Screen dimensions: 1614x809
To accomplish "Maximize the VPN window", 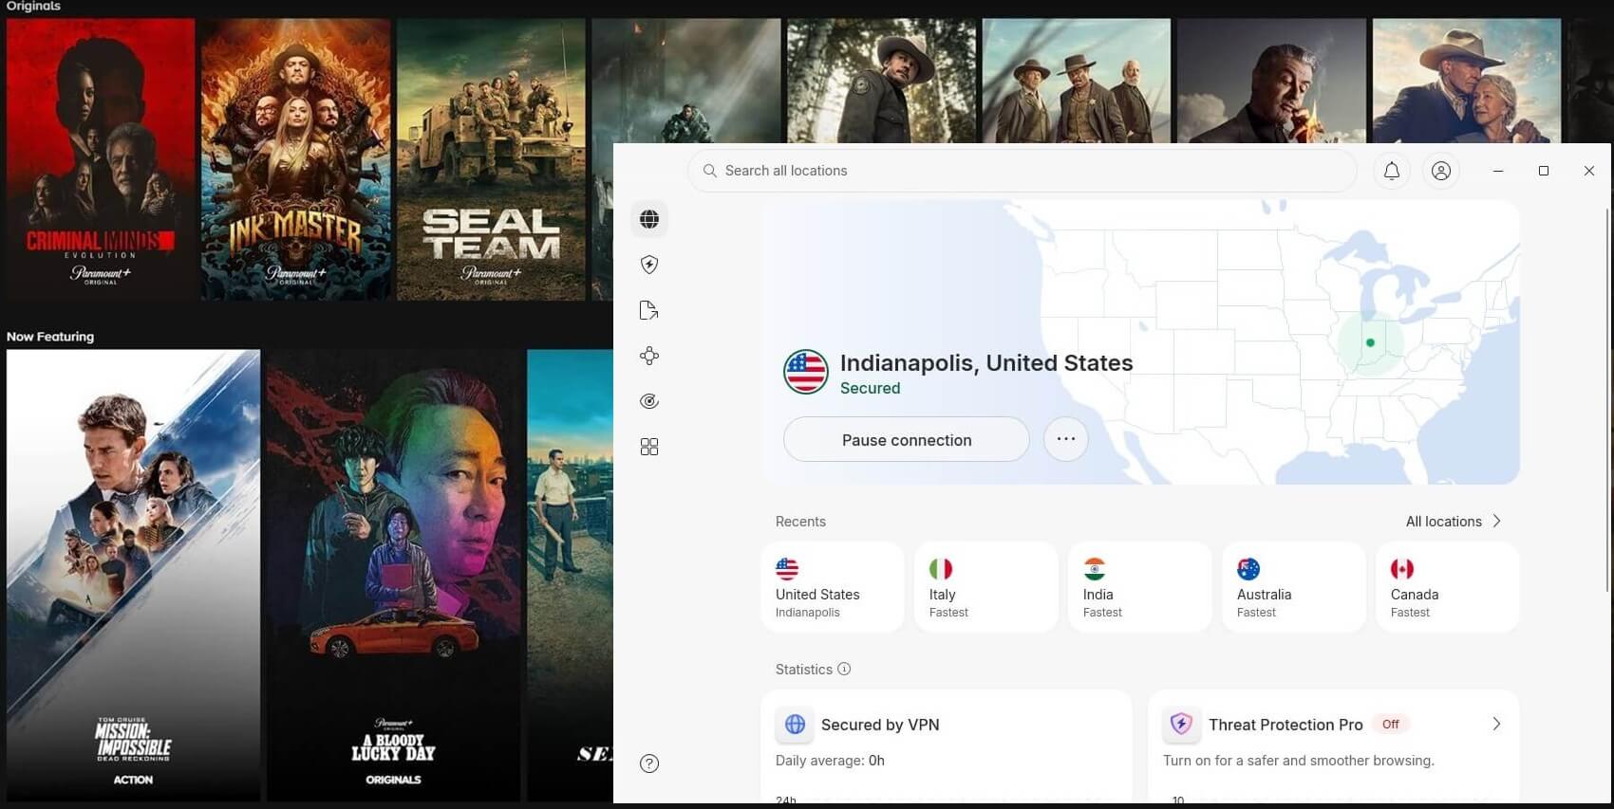I will 1544,171.
